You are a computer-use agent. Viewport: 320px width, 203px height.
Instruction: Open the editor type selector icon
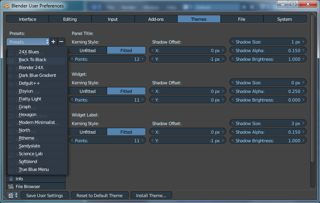(x=13, y=196)
